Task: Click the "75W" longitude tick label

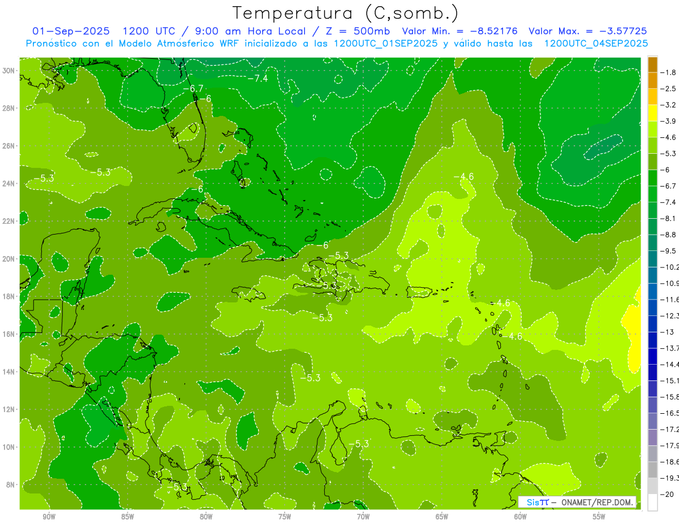Action: click(x=285, y=517)
